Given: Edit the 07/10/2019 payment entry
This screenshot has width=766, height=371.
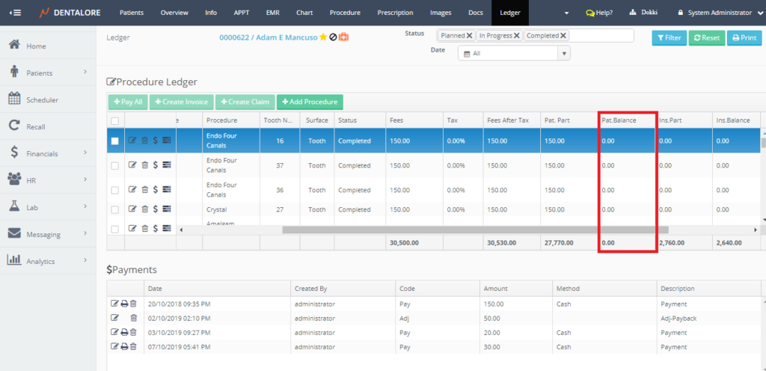Looking at the screenshot, I should [x=114, y=346].
